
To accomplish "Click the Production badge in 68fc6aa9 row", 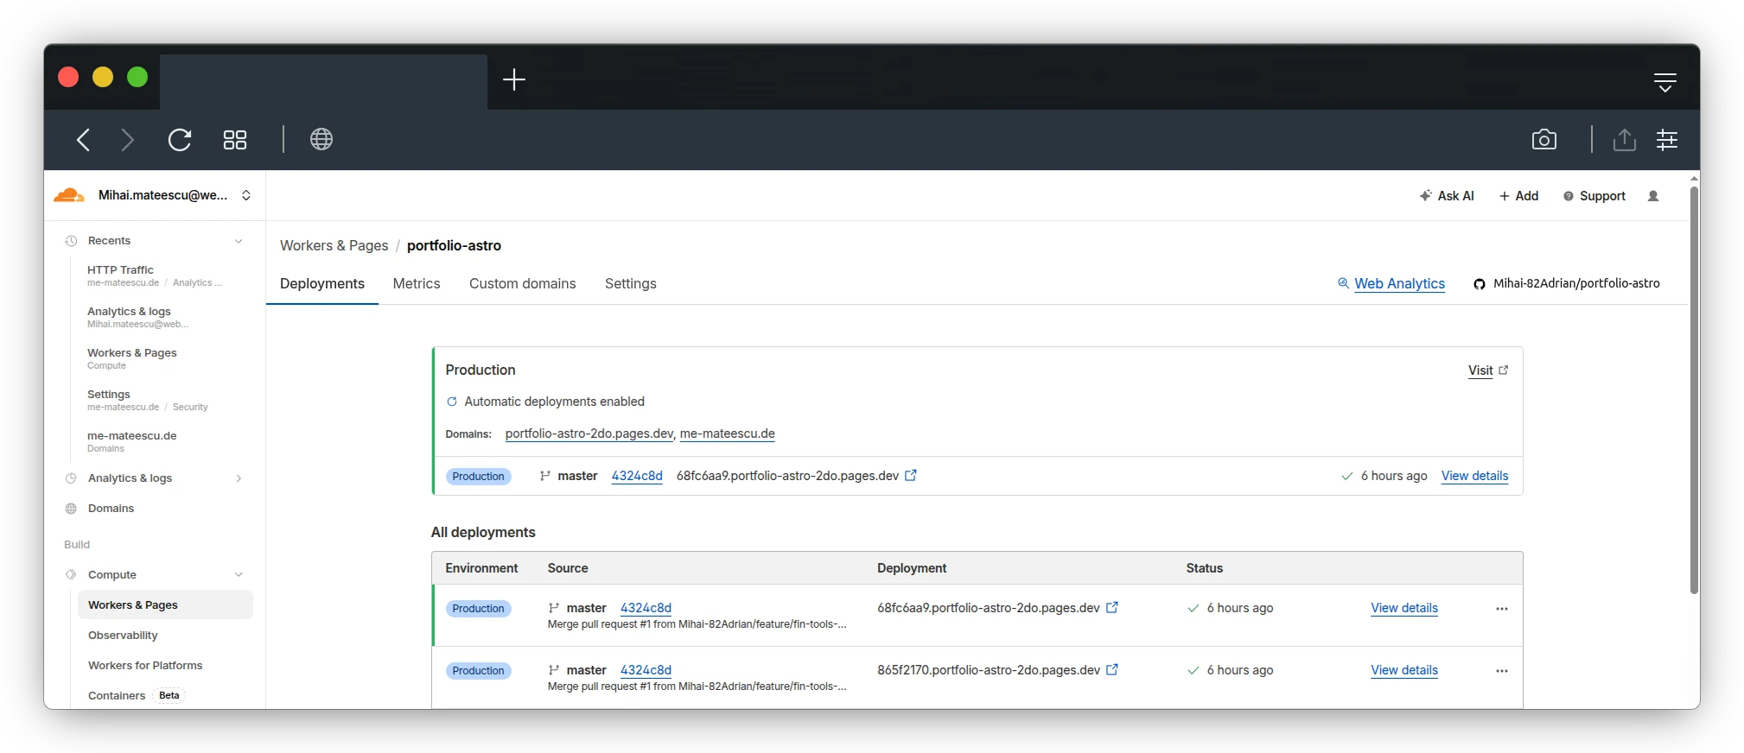I will 478,609.
